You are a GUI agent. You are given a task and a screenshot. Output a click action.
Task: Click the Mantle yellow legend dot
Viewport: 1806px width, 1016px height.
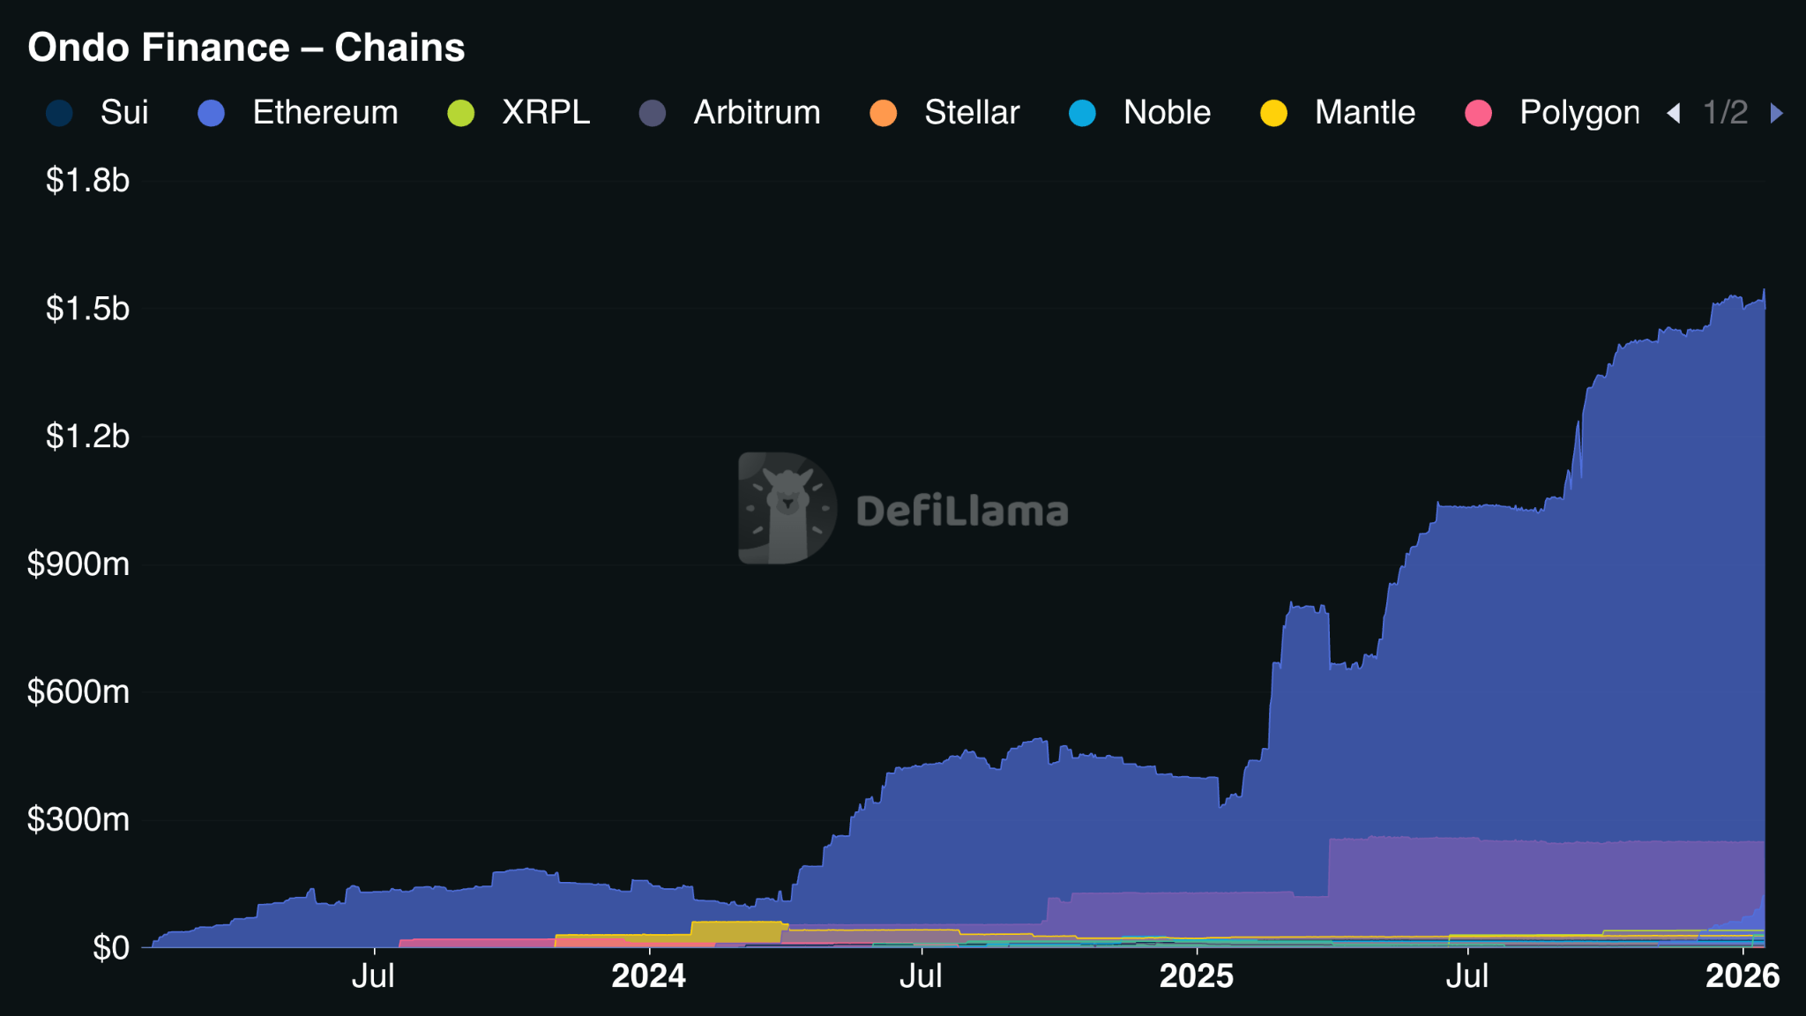pos(1273,114)
